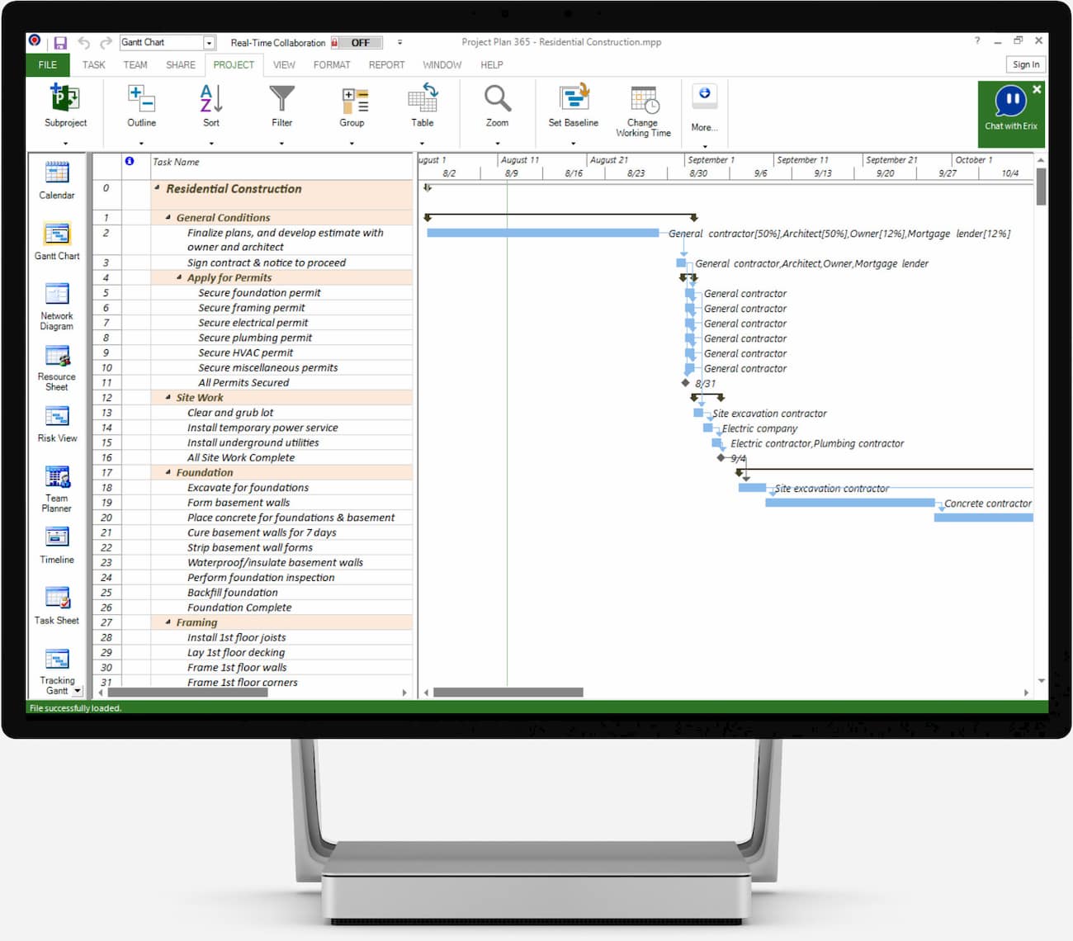Image resolution: width=1073 pixels, height=941 pixels.
Task: Toggle Real-Time Collaboration OFF switch
Action: click(358, 43)
